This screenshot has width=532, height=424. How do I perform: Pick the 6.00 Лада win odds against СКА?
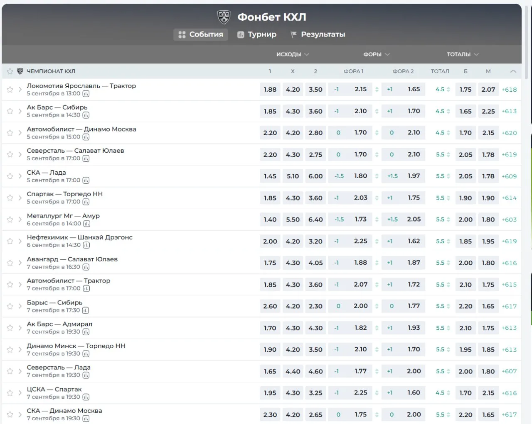pyautogui.click(x=315, y=176)
